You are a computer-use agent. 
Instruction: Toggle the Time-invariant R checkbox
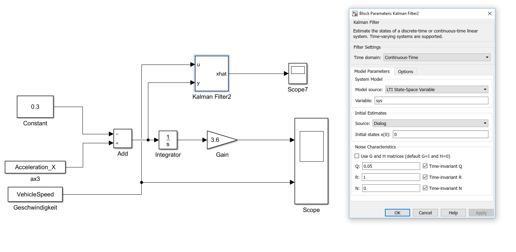pos(425,177)
